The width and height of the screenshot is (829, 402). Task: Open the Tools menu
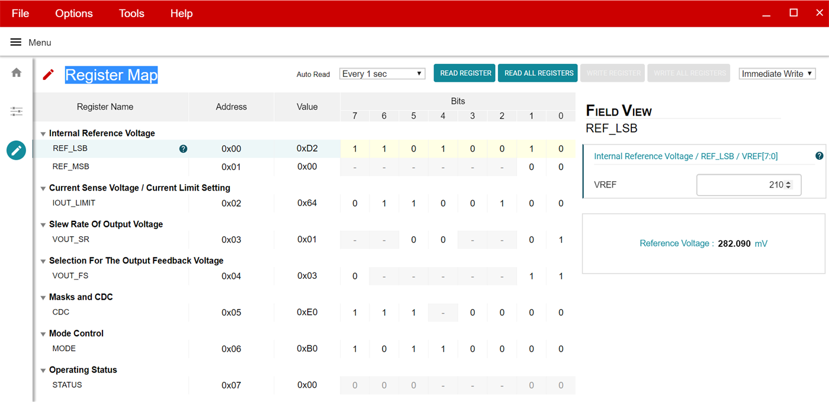click(131, 14)
